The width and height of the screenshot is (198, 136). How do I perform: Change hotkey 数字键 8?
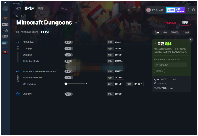(x=138, y=84)
